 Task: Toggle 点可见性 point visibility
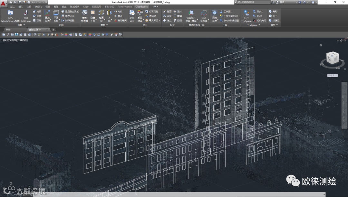pyautogui.click(x=151, y=11)
